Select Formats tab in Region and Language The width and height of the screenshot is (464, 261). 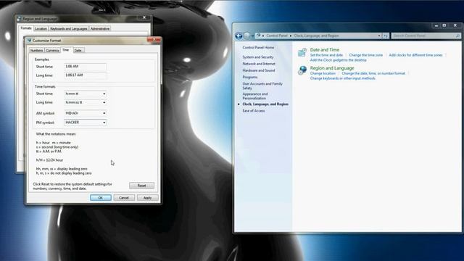click(x=26, y=28)
